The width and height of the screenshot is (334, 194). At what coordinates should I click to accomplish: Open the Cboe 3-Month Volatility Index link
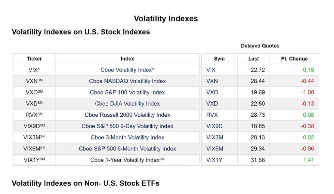point(127,137)
